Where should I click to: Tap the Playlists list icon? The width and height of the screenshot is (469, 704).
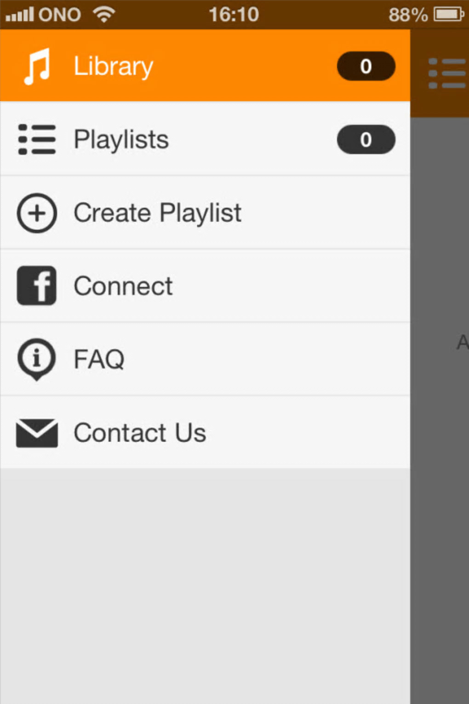[x=37, y=139]
